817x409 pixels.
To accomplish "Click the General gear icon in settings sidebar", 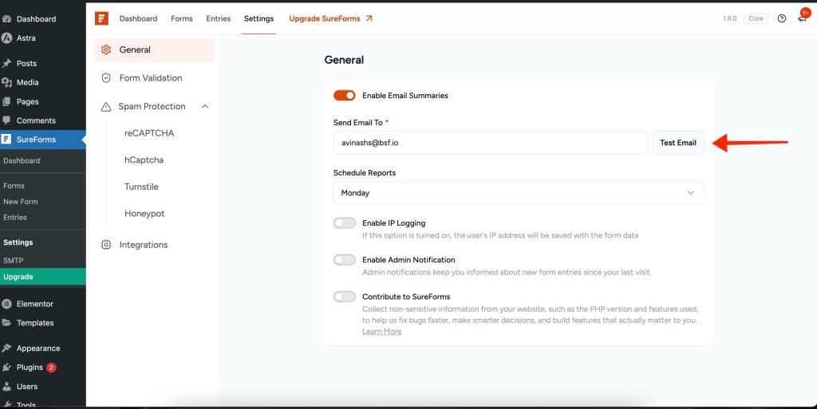I will [x=106, y=49].
